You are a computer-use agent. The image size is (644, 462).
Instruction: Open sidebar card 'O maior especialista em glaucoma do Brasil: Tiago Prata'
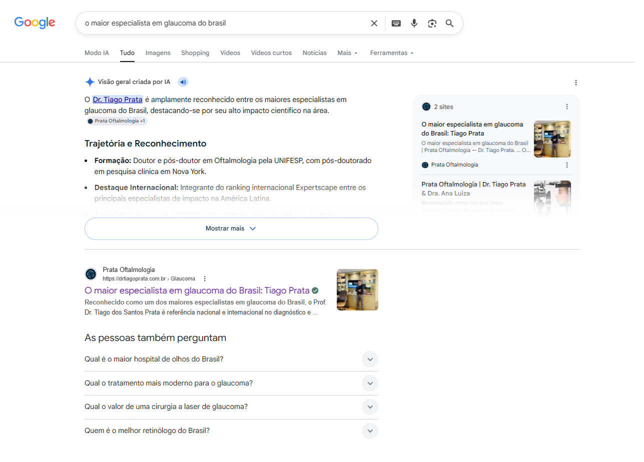472,128
